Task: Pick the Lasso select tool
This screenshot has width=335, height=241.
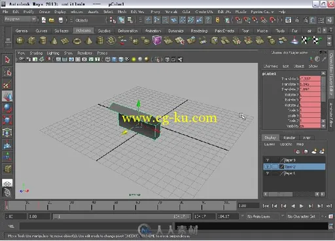Action: pyautogui.click(x=7, y=72)
